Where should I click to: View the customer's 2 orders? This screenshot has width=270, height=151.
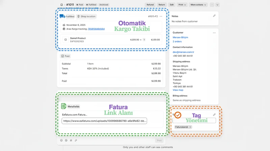click(177, 41)
